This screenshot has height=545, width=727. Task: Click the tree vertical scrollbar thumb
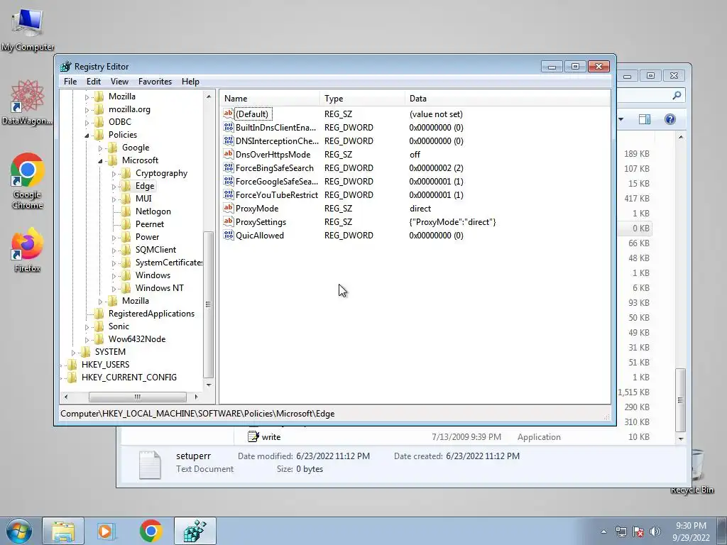click(209, 304)
